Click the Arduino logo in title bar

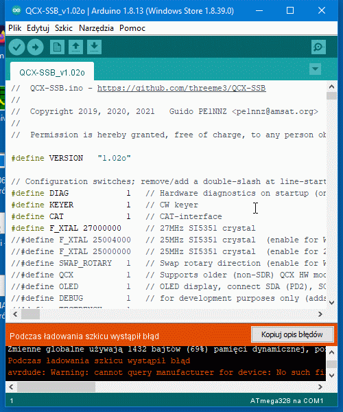pos(16,10)
